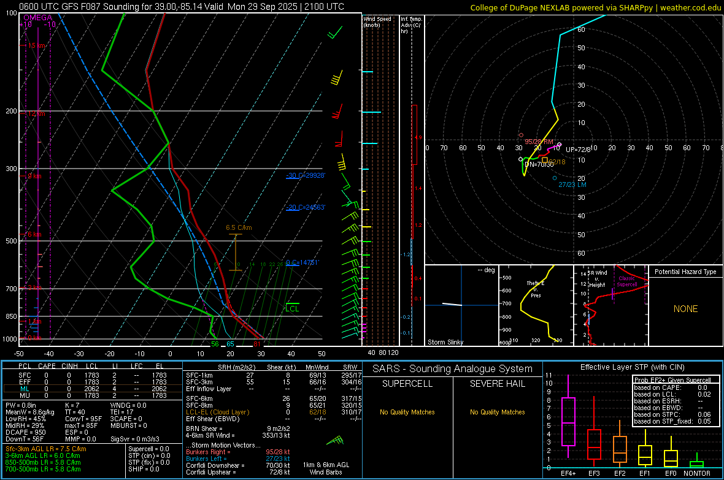
Task: Click the 'Wind Speed (knots)' panel label
Action: 377,21
